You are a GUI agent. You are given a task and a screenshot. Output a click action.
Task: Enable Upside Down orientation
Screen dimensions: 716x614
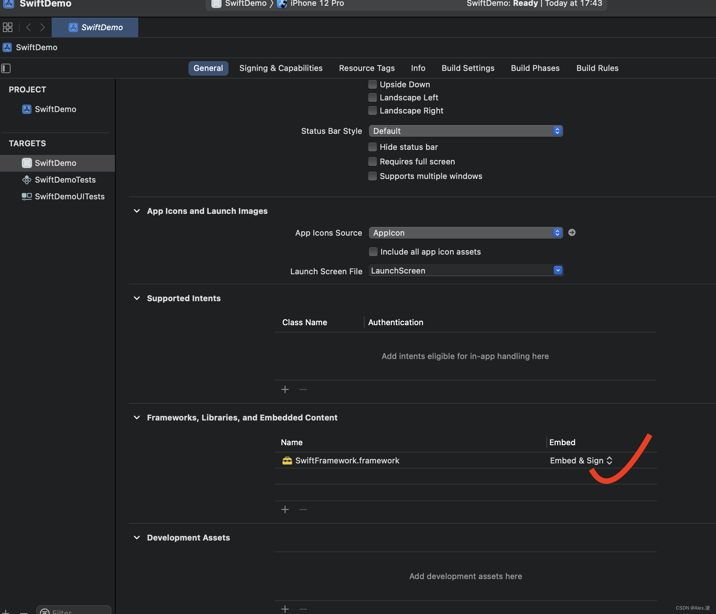click(373, 84)
